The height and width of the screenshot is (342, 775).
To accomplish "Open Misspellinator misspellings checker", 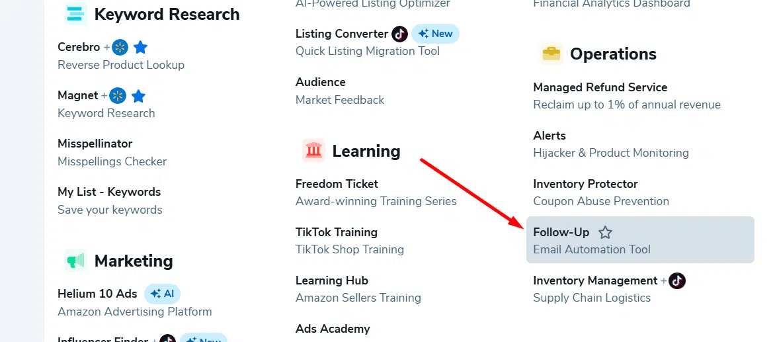I will 95,144.
